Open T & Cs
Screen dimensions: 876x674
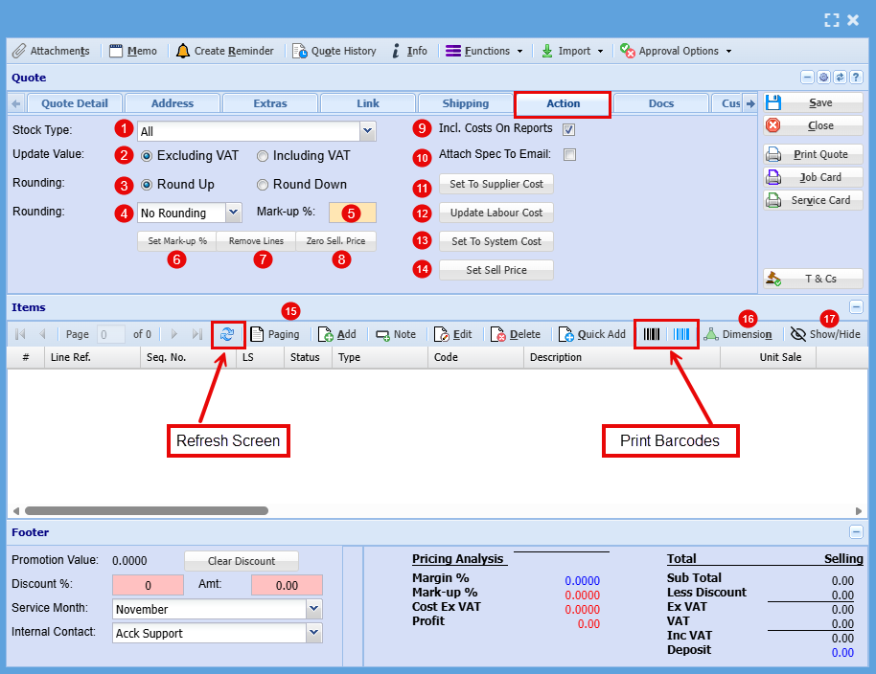[x=813, y=279]
